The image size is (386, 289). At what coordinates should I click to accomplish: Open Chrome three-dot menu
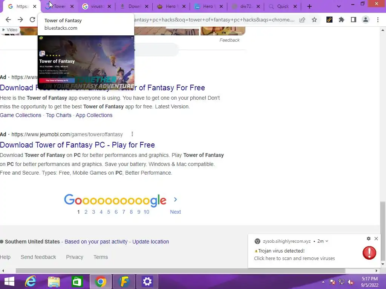click(x=378, y=20)
